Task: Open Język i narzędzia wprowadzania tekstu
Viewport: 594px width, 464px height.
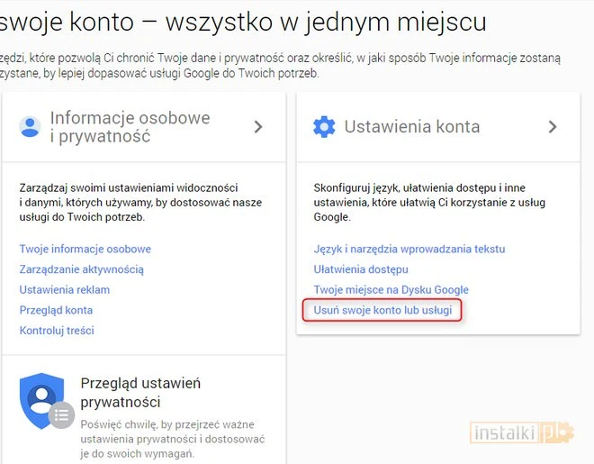Action: (409, 249)
